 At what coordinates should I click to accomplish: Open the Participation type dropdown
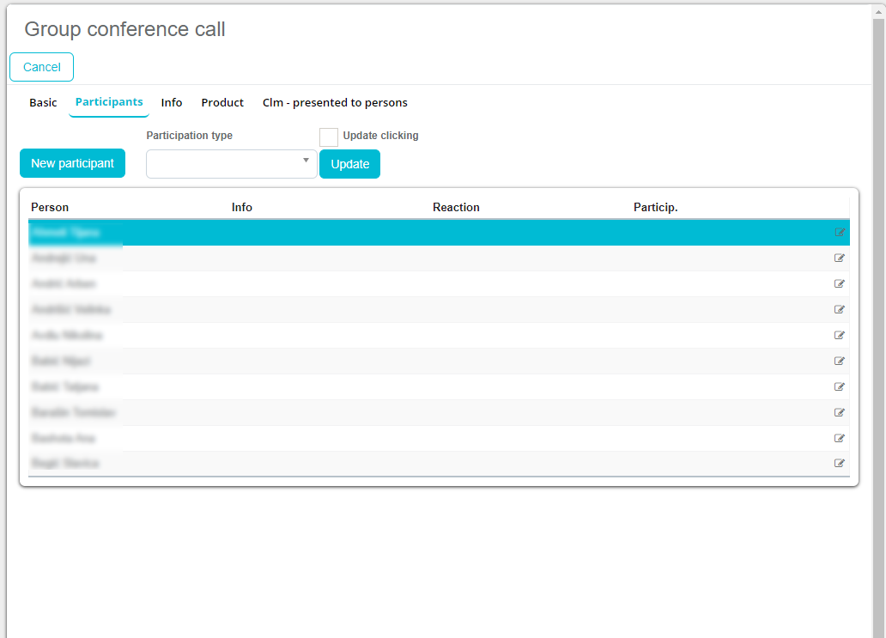231,164
